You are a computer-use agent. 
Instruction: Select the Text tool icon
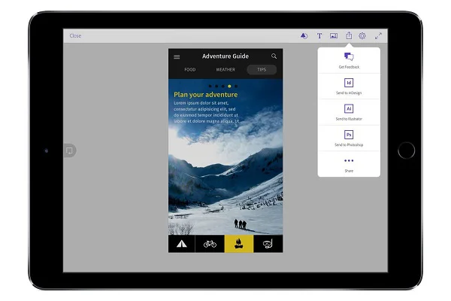coord(319,35)
